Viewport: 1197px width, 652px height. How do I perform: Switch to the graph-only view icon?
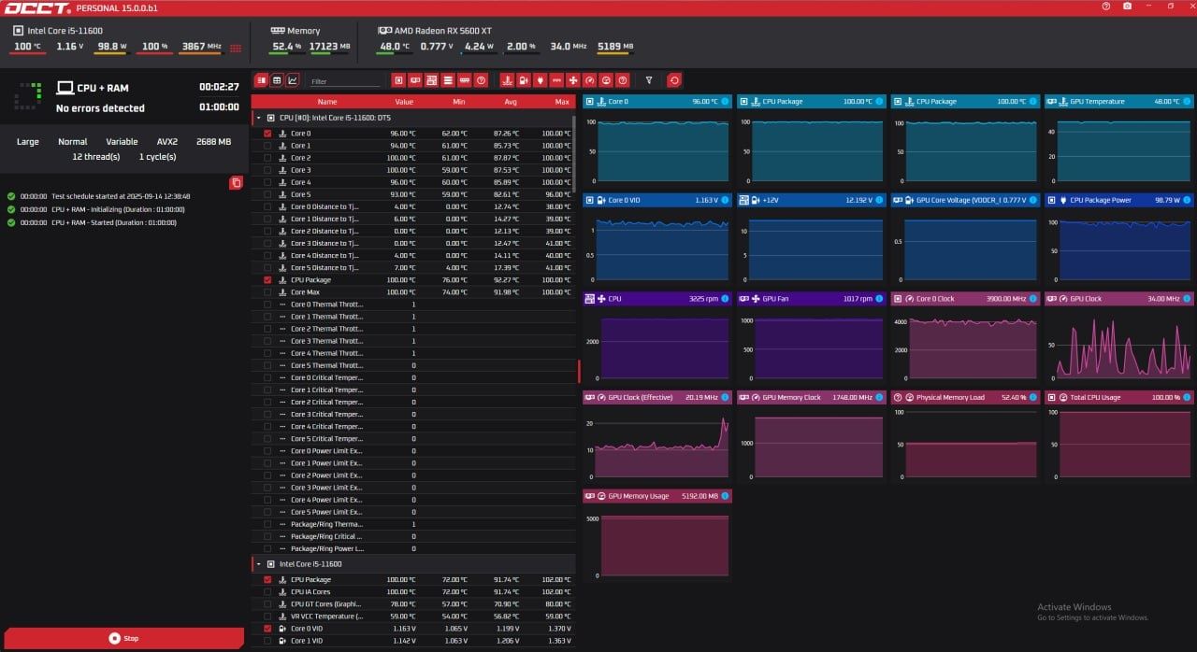293,80
